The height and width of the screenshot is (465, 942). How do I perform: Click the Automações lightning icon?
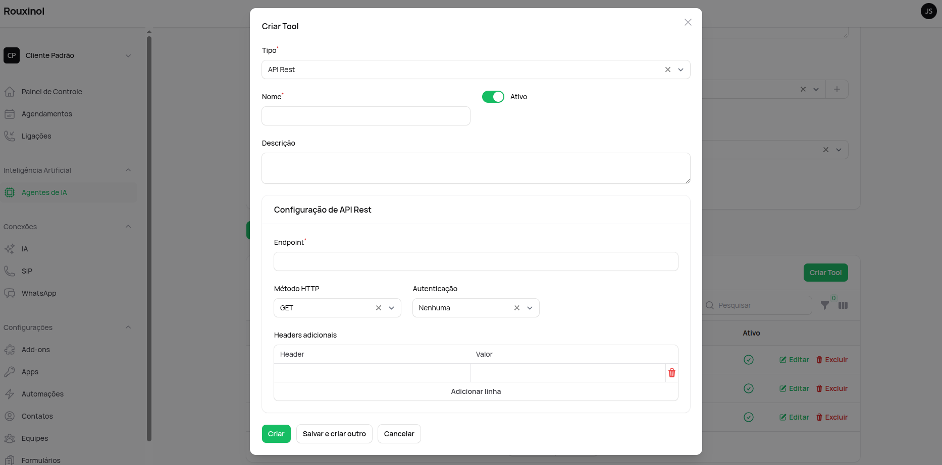coord(10,394)
